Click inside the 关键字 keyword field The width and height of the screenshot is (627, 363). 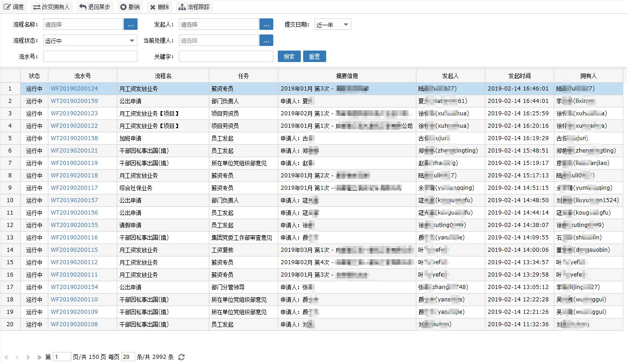[x=226, y=57]
